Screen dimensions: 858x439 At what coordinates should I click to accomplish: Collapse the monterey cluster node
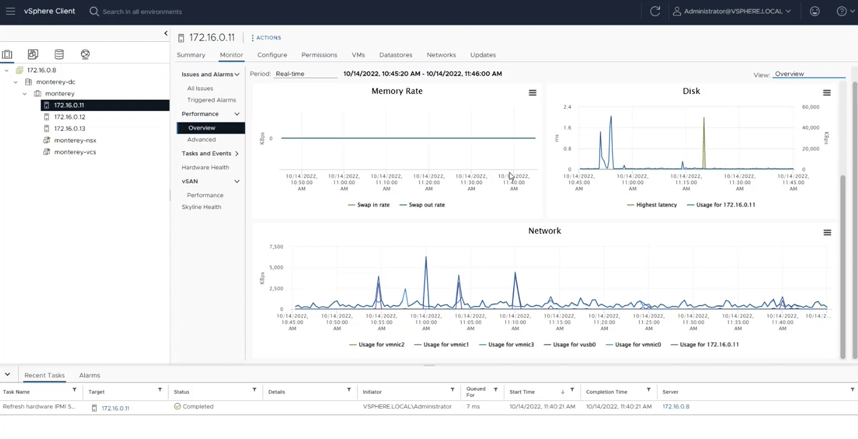pyautogui.click(x=25, y=94)
